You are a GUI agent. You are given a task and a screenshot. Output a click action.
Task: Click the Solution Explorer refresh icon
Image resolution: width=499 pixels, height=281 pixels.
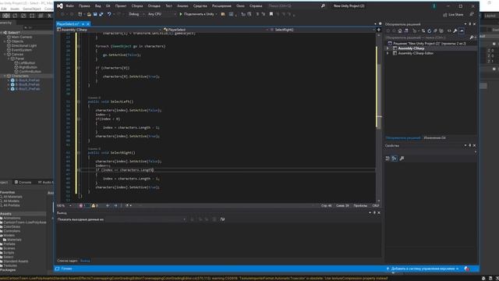tap(430, 31)
